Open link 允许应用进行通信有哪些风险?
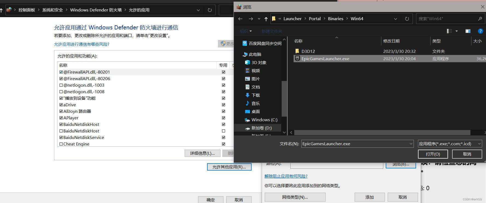 [82, 44]
